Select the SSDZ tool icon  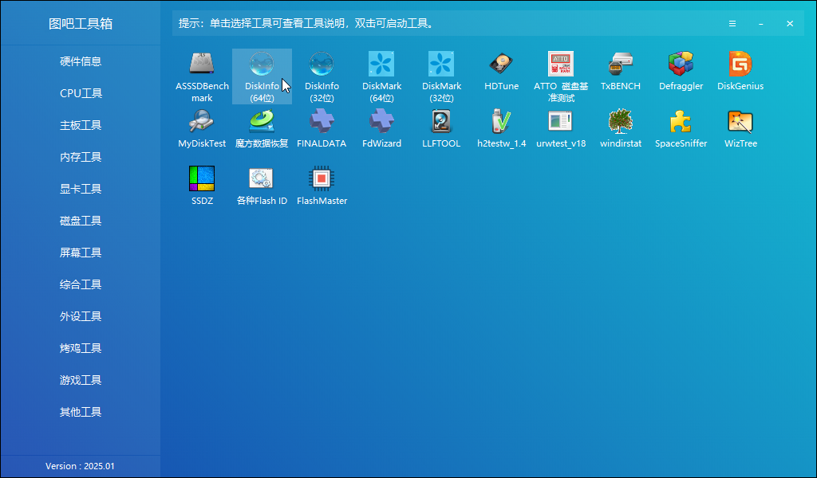click(x=202, y=178)
